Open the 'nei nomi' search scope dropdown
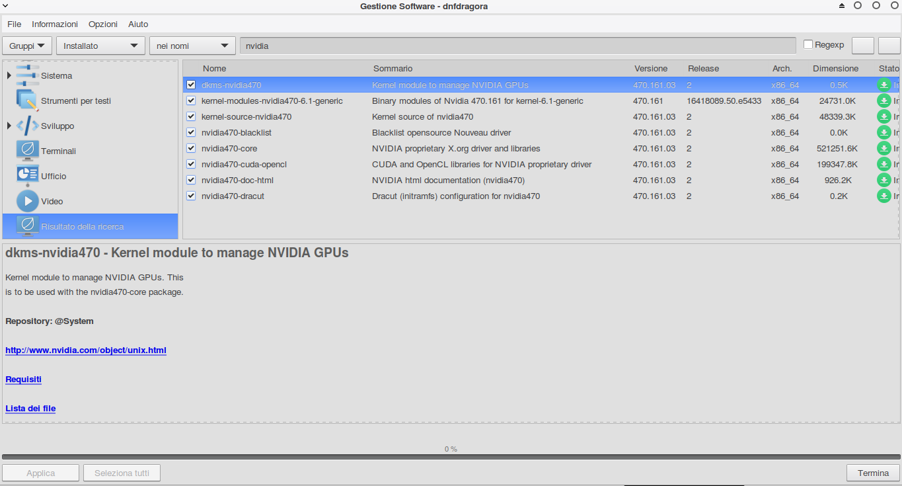The height and width of the screenshot is (486, 902). click(192, 46)
